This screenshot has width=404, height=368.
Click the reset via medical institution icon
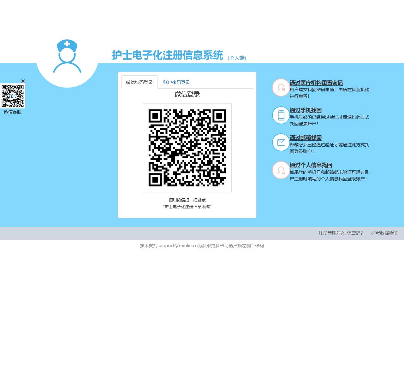tap(281, 88)
